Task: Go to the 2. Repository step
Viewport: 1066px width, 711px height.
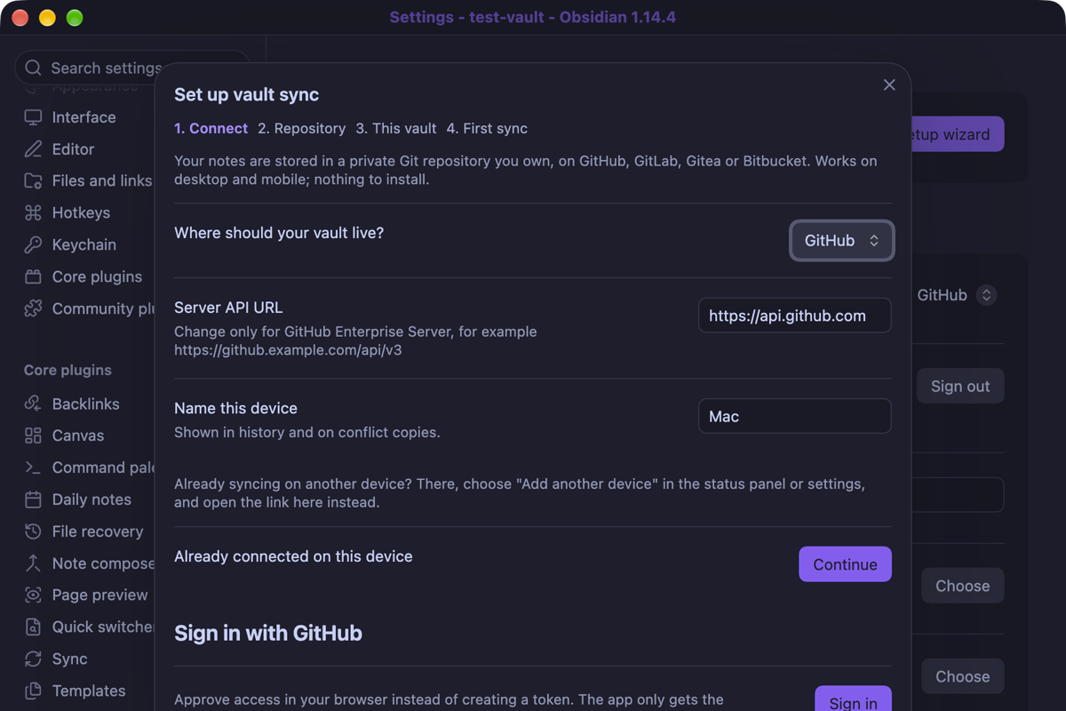Action: point(302,129)
